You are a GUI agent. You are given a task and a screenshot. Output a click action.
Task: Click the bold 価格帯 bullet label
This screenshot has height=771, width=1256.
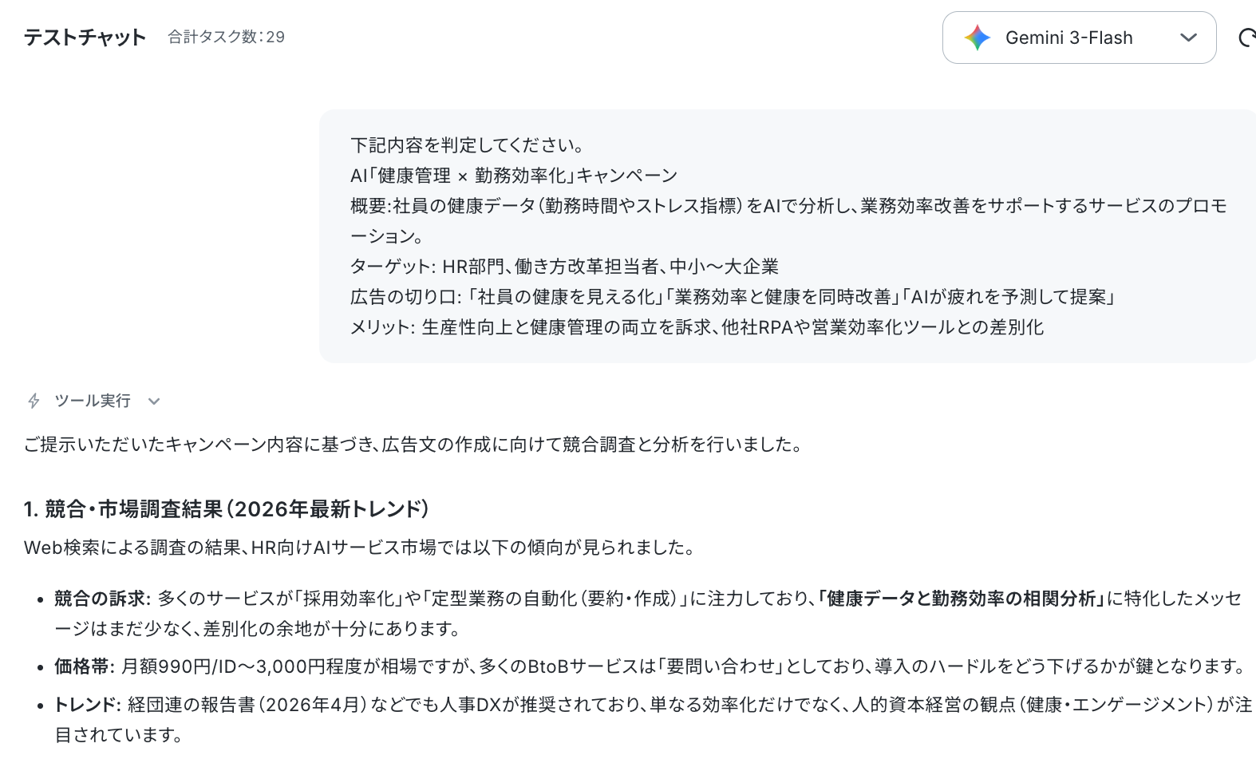coord(84,666)
